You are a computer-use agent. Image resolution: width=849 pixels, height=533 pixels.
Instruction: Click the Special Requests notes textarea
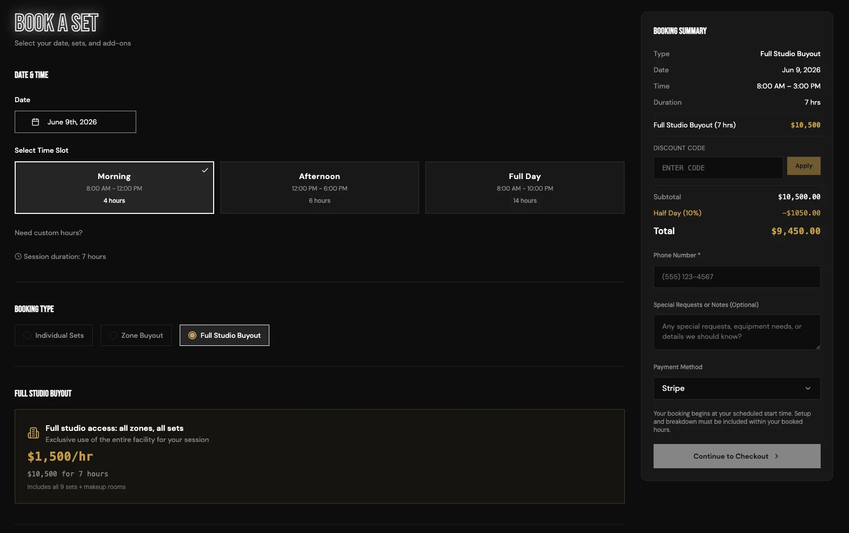click(x=737, y=332)
